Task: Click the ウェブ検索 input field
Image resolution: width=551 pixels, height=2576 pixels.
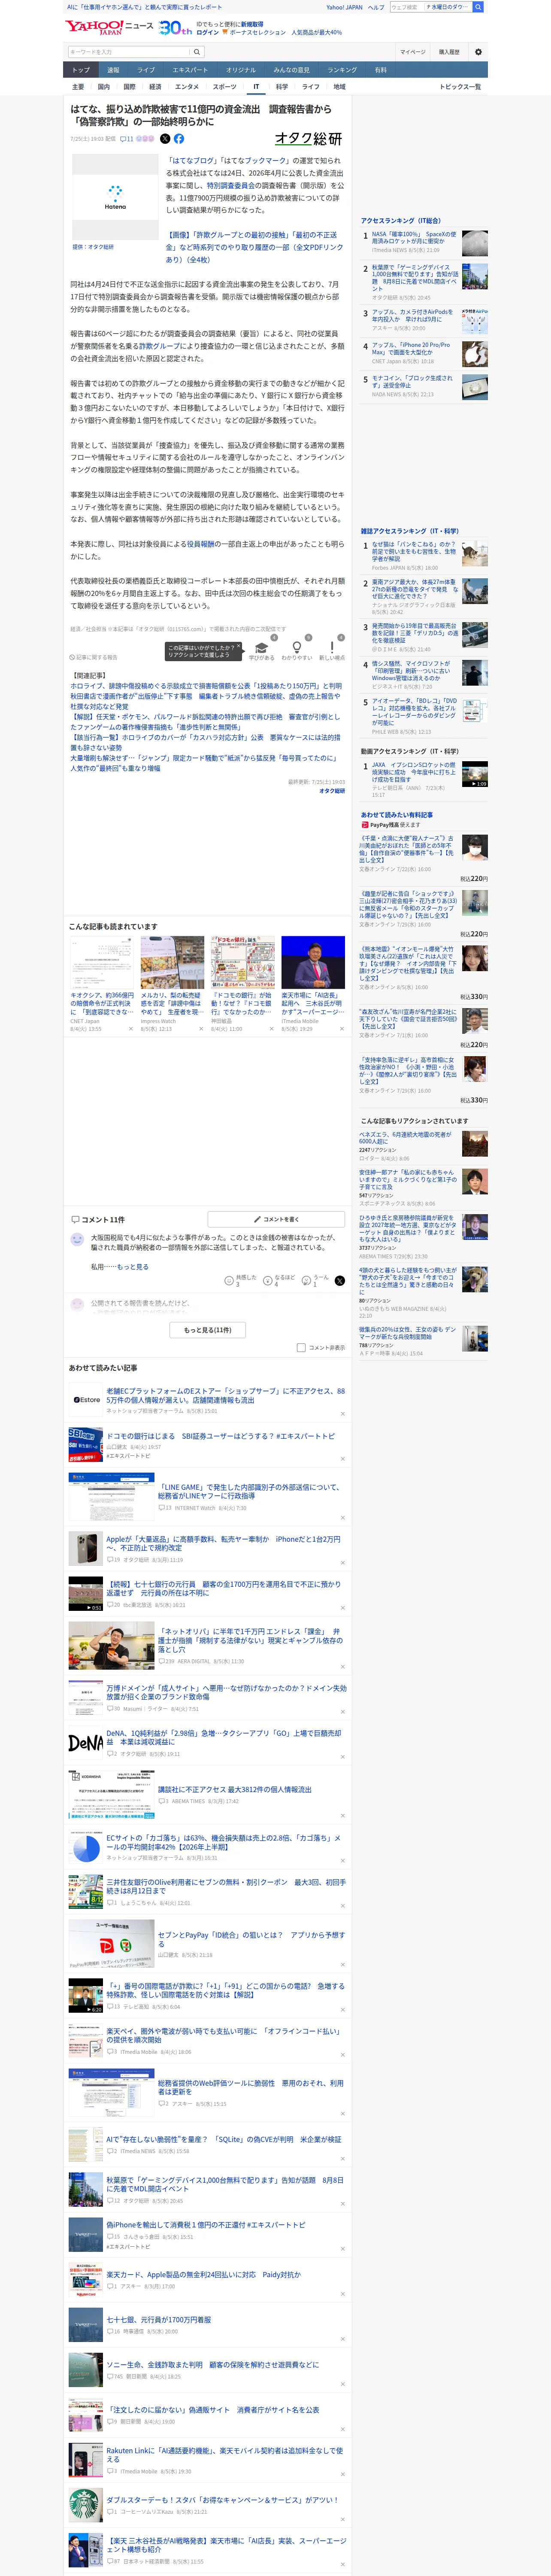Action: click(x=406, y=7)
